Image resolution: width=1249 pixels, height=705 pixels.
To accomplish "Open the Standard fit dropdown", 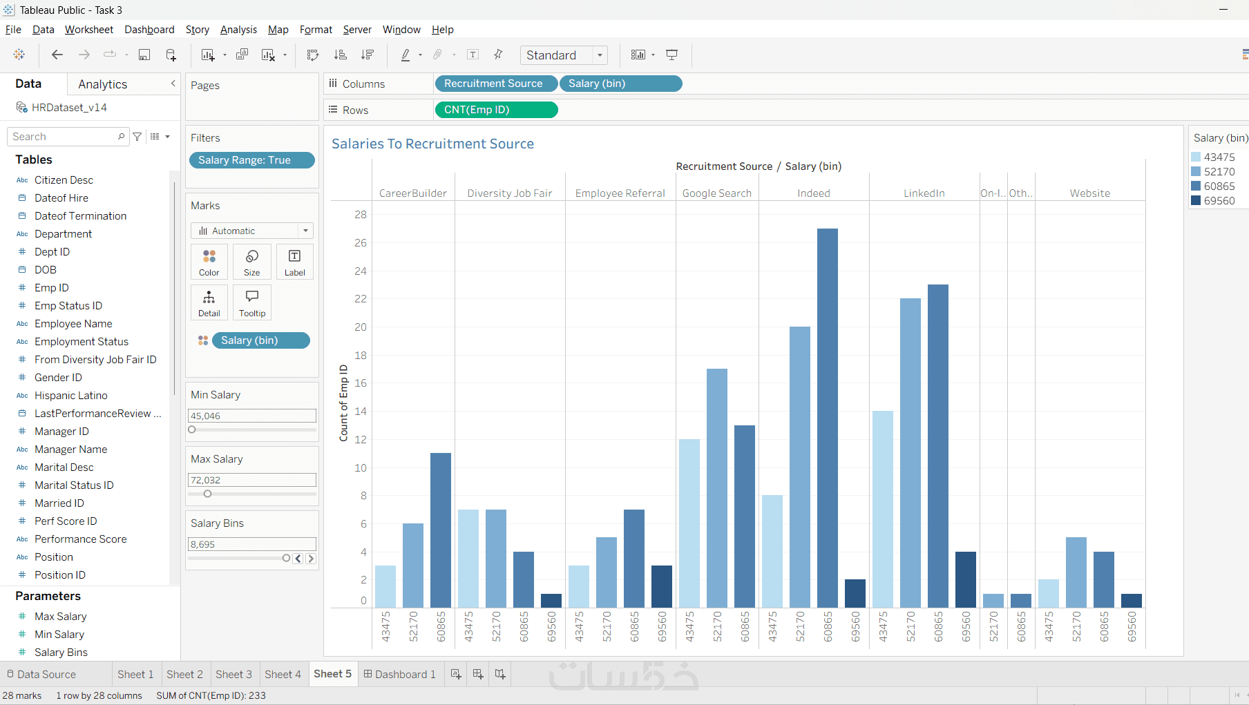I will (564, 55).
